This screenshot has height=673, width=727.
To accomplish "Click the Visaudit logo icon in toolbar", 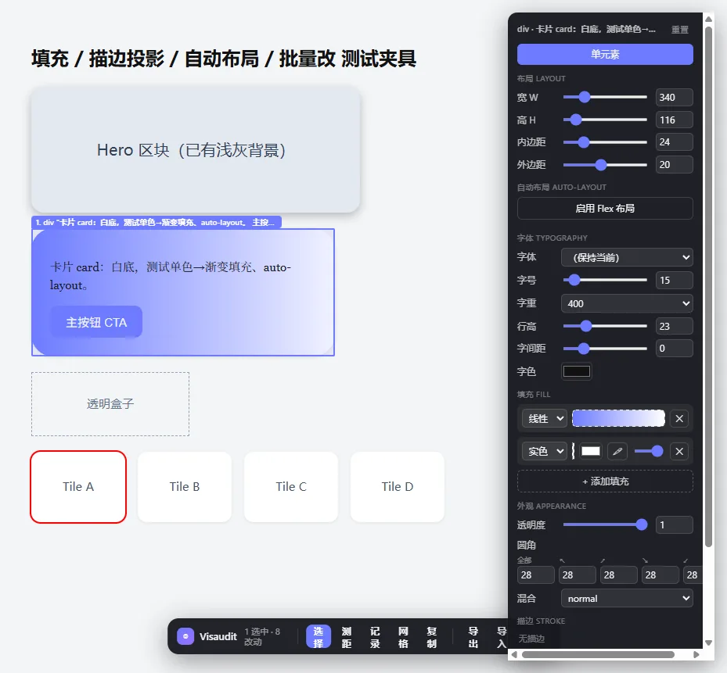I will [185, 636].
